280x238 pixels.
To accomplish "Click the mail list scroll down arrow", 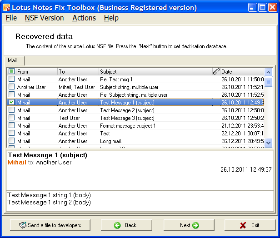I will click(268, 143).
